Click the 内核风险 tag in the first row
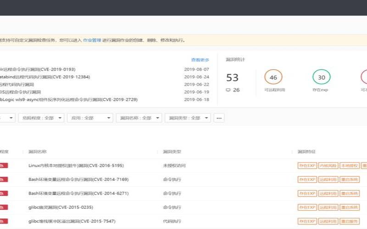Screen dimensions: 367x229 [x=328, y=166]
